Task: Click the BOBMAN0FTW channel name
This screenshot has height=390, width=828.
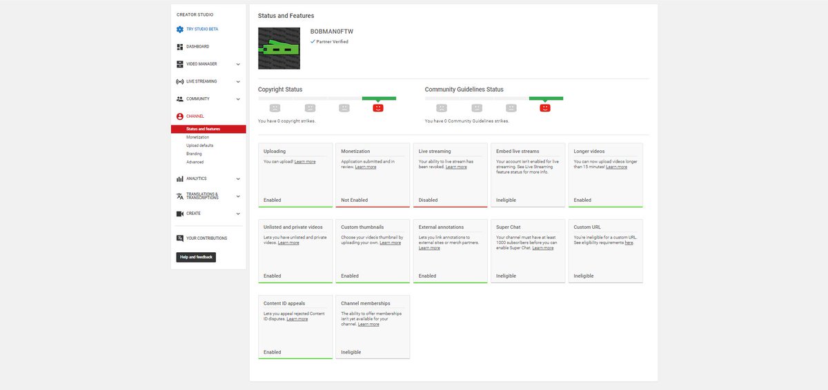Action: point(332,32)
